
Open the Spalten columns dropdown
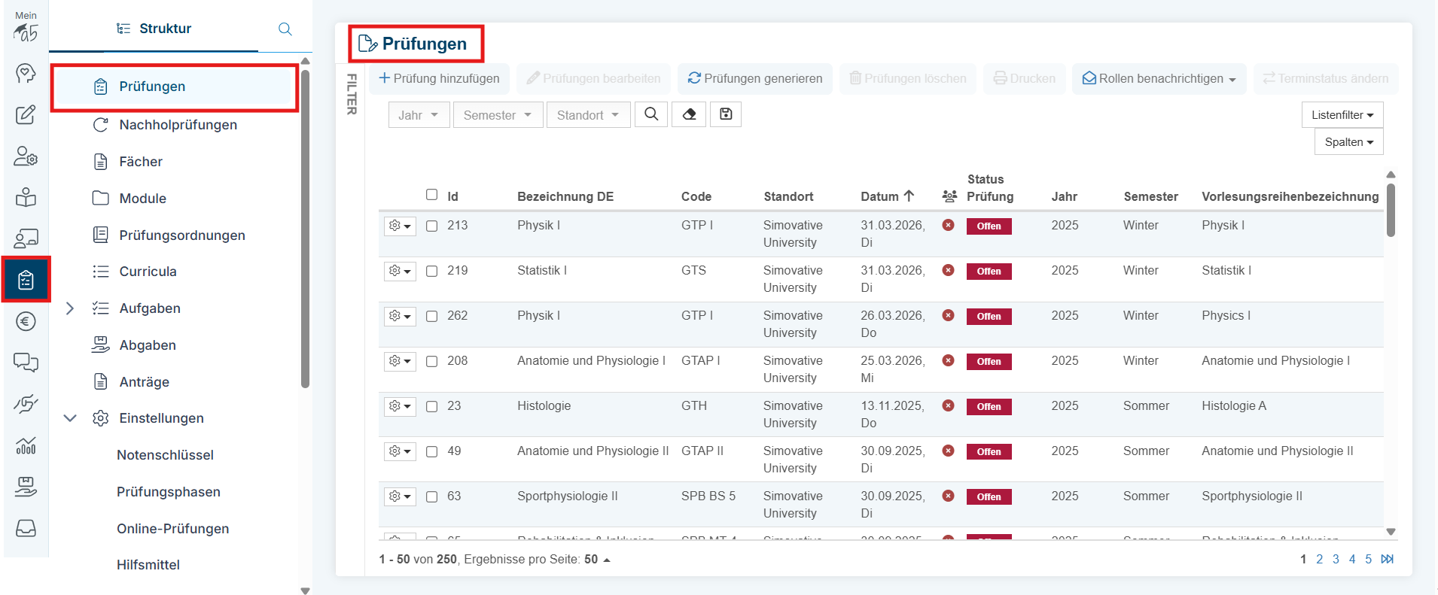click(x=1348, y=142)
